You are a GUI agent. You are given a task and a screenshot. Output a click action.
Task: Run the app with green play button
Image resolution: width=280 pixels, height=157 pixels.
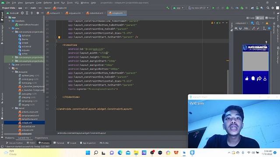213,8
